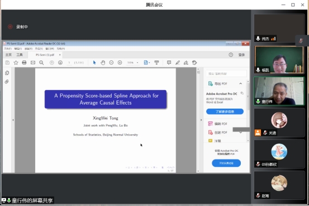The height and width of the screenshot is (206, 309).
Task: Click the 登录 sign-in link
Action: click(x=241, y=55)
